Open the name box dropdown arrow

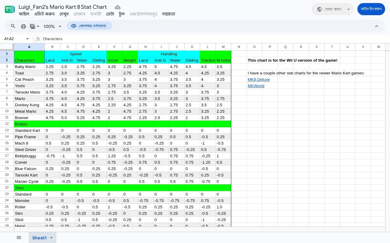(27, 39)
